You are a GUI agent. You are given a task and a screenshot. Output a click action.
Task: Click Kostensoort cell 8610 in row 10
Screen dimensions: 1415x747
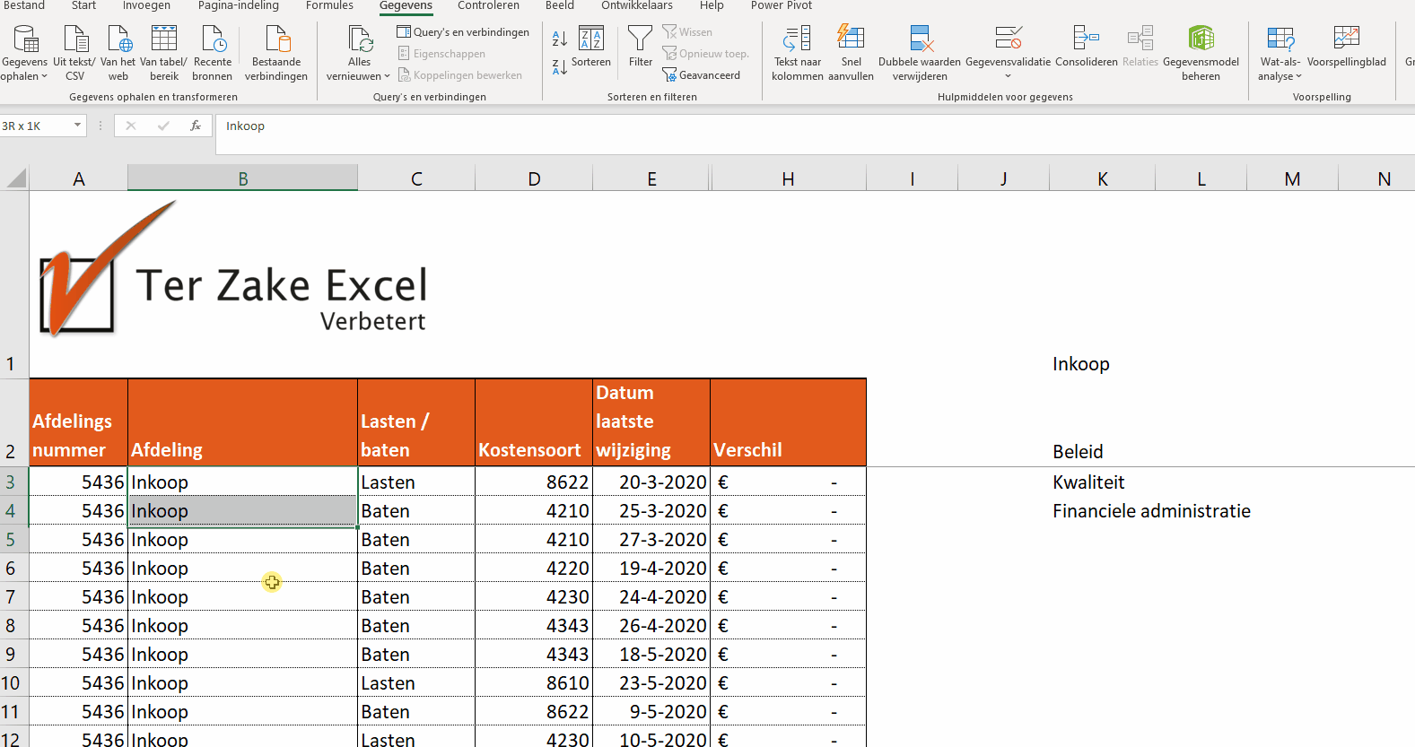pos(534,683)
